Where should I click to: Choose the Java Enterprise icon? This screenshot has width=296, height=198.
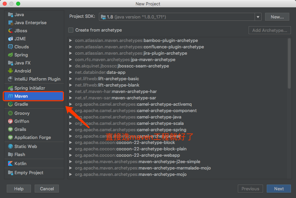pyautogui.click(x=10, y=23)
